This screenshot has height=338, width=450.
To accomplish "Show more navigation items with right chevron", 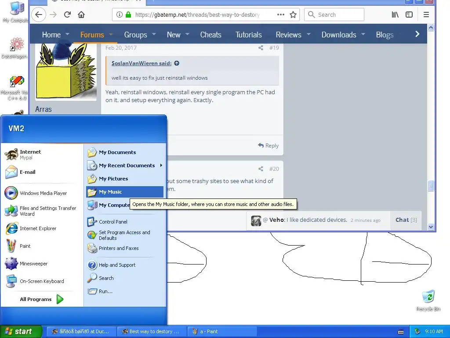I will [417, 34].
